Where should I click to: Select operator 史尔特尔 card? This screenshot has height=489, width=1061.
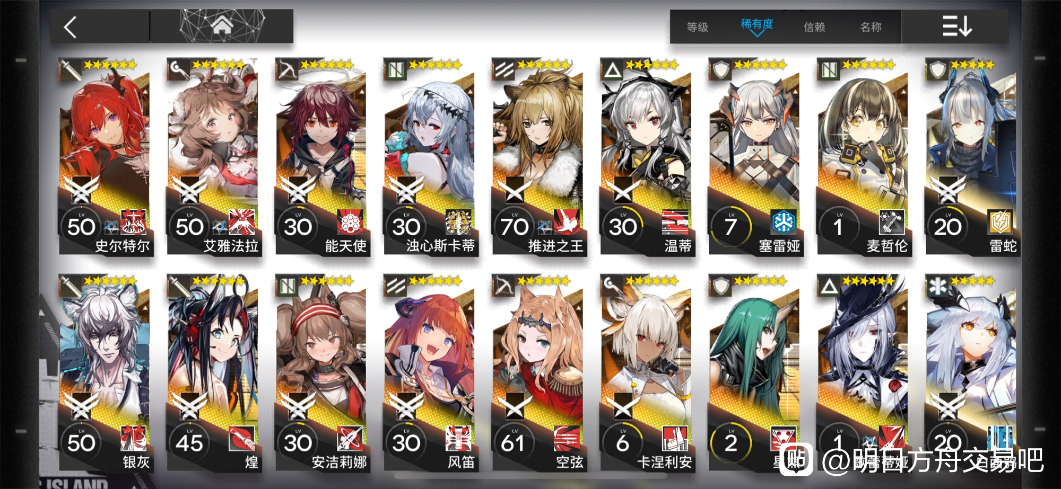tap(106, 157)
